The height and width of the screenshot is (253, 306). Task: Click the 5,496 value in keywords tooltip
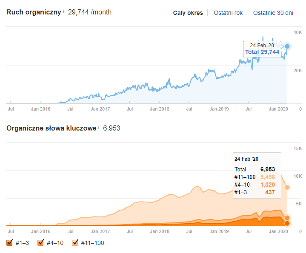[268, 177]
